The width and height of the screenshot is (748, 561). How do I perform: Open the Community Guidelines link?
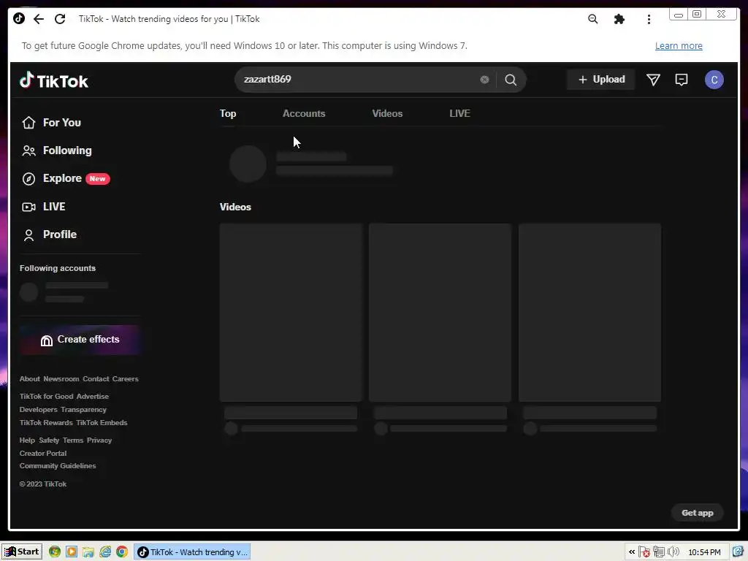click(58, 466)
